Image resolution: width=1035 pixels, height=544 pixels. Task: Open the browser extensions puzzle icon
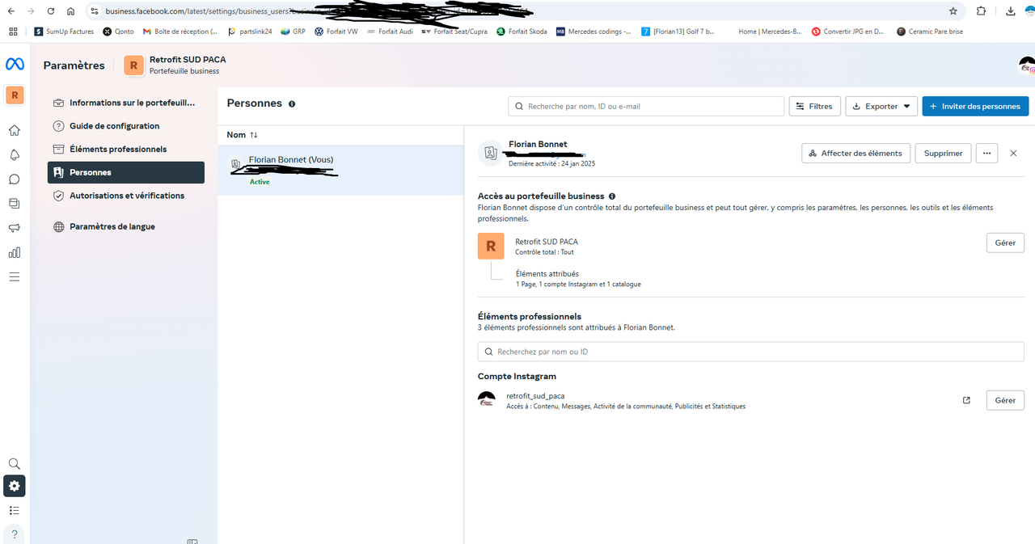(982, 11)
